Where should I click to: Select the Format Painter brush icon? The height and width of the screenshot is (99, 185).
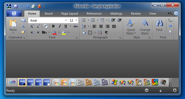(23, 32)
